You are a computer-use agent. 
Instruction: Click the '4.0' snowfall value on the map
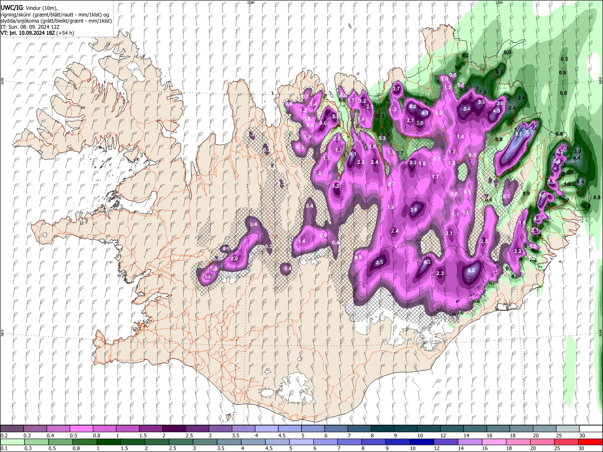[412, 107]
